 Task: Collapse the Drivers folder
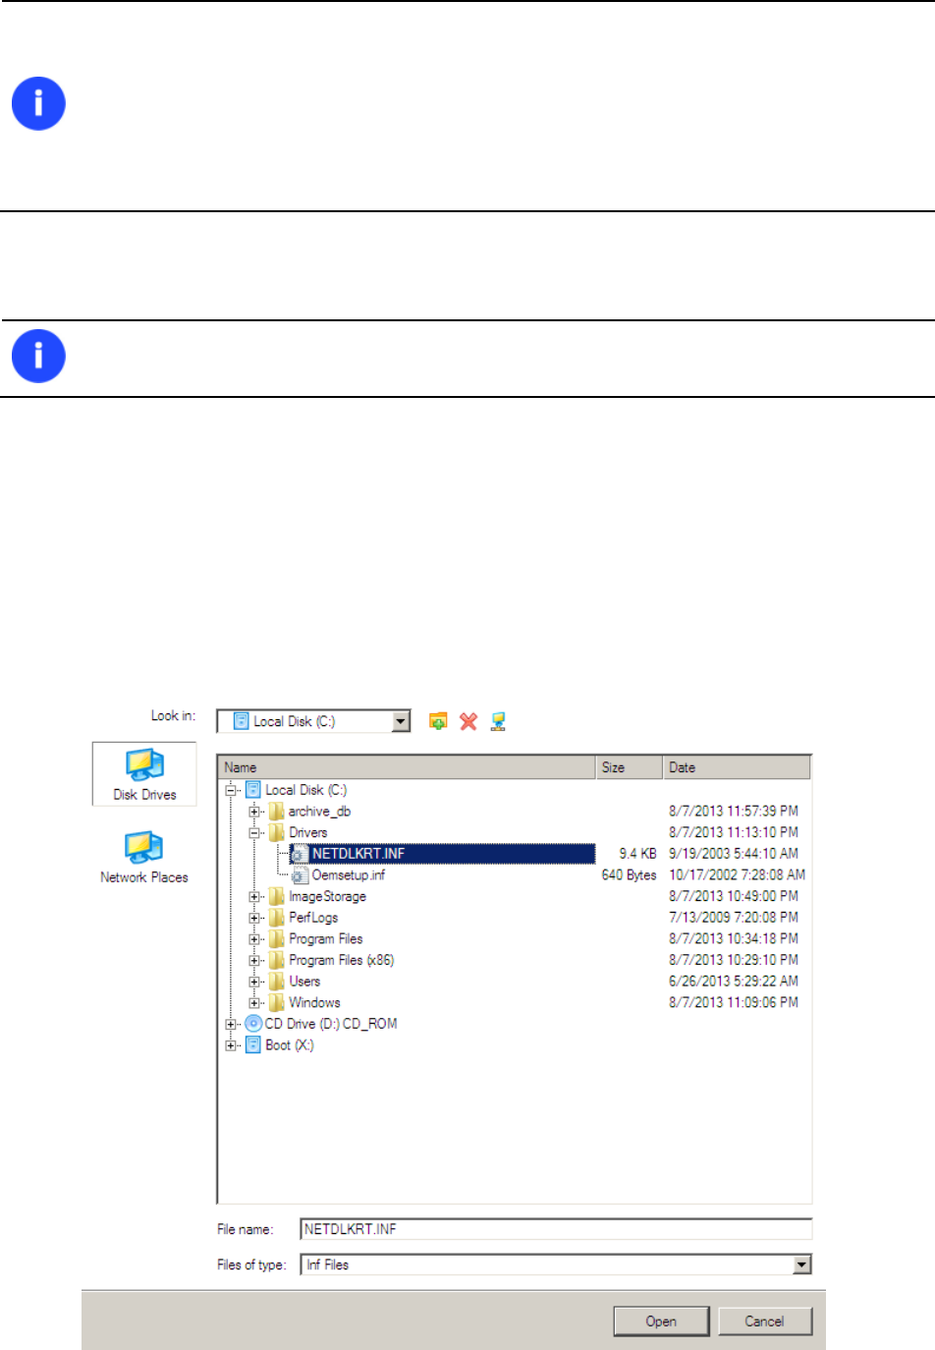[x=254, y=833]
